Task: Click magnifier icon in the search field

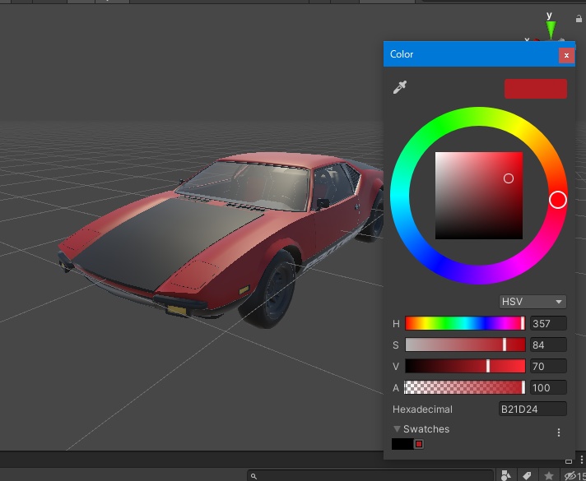Action: click(x=253, y=476)
